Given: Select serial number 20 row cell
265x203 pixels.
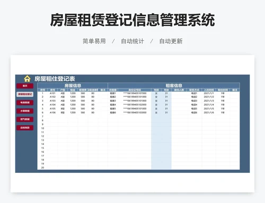Looking at the screenshot, I should click(x=42, y=167).
